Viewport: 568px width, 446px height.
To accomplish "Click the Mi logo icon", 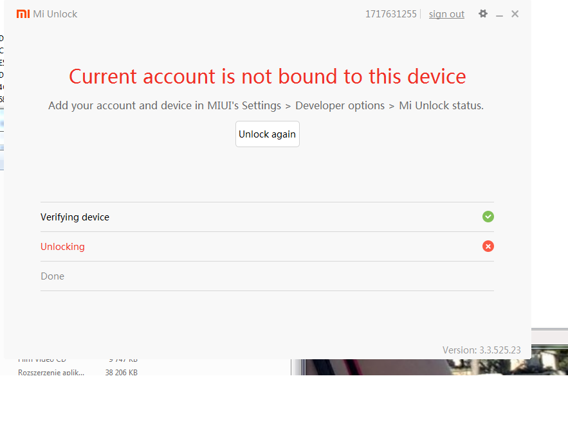I will pyautogui.click(x=23, y=14).
